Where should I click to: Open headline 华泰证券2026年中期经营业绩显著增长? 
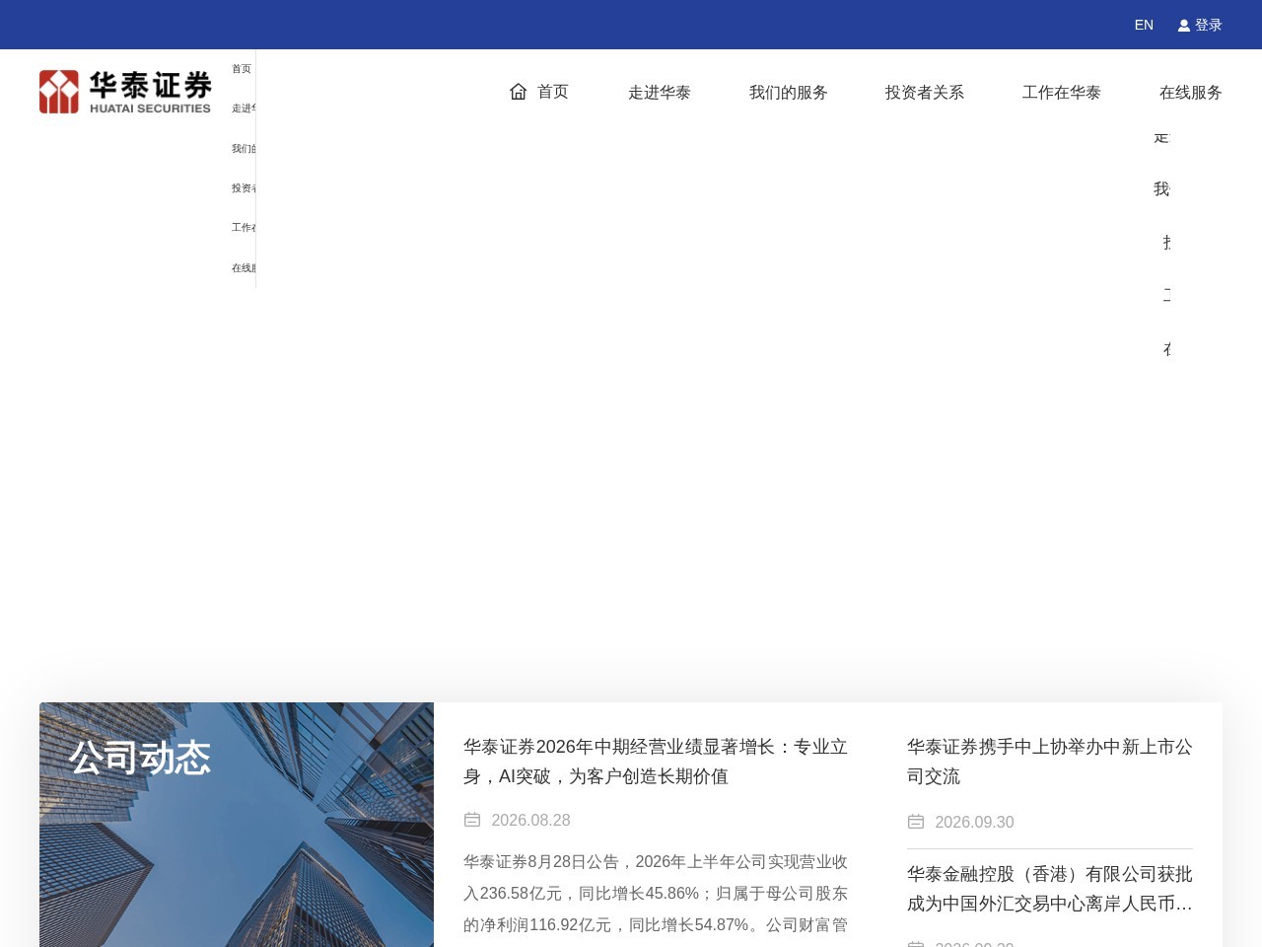click(656, 762)
